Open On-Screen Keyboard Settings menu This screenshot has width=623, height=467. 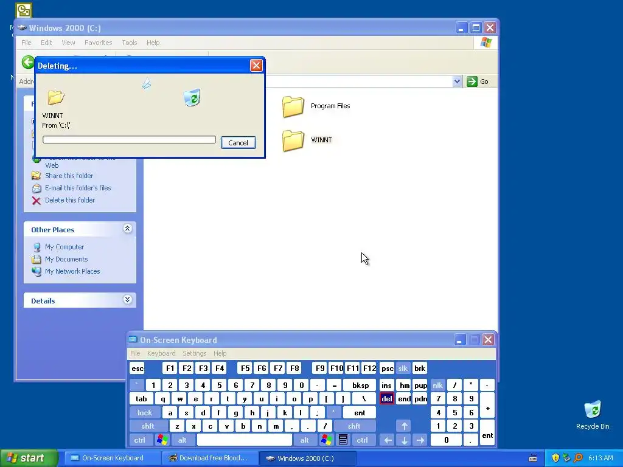click(194, 353)
